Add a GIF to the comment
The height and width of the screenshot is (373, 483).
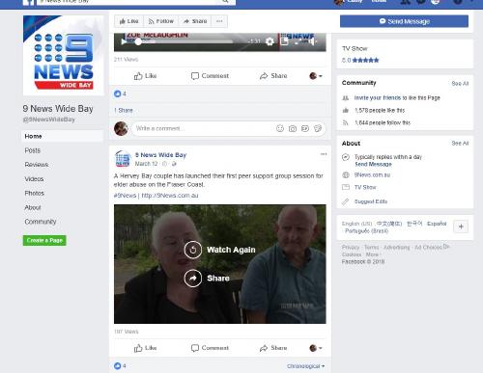point(305,128)
